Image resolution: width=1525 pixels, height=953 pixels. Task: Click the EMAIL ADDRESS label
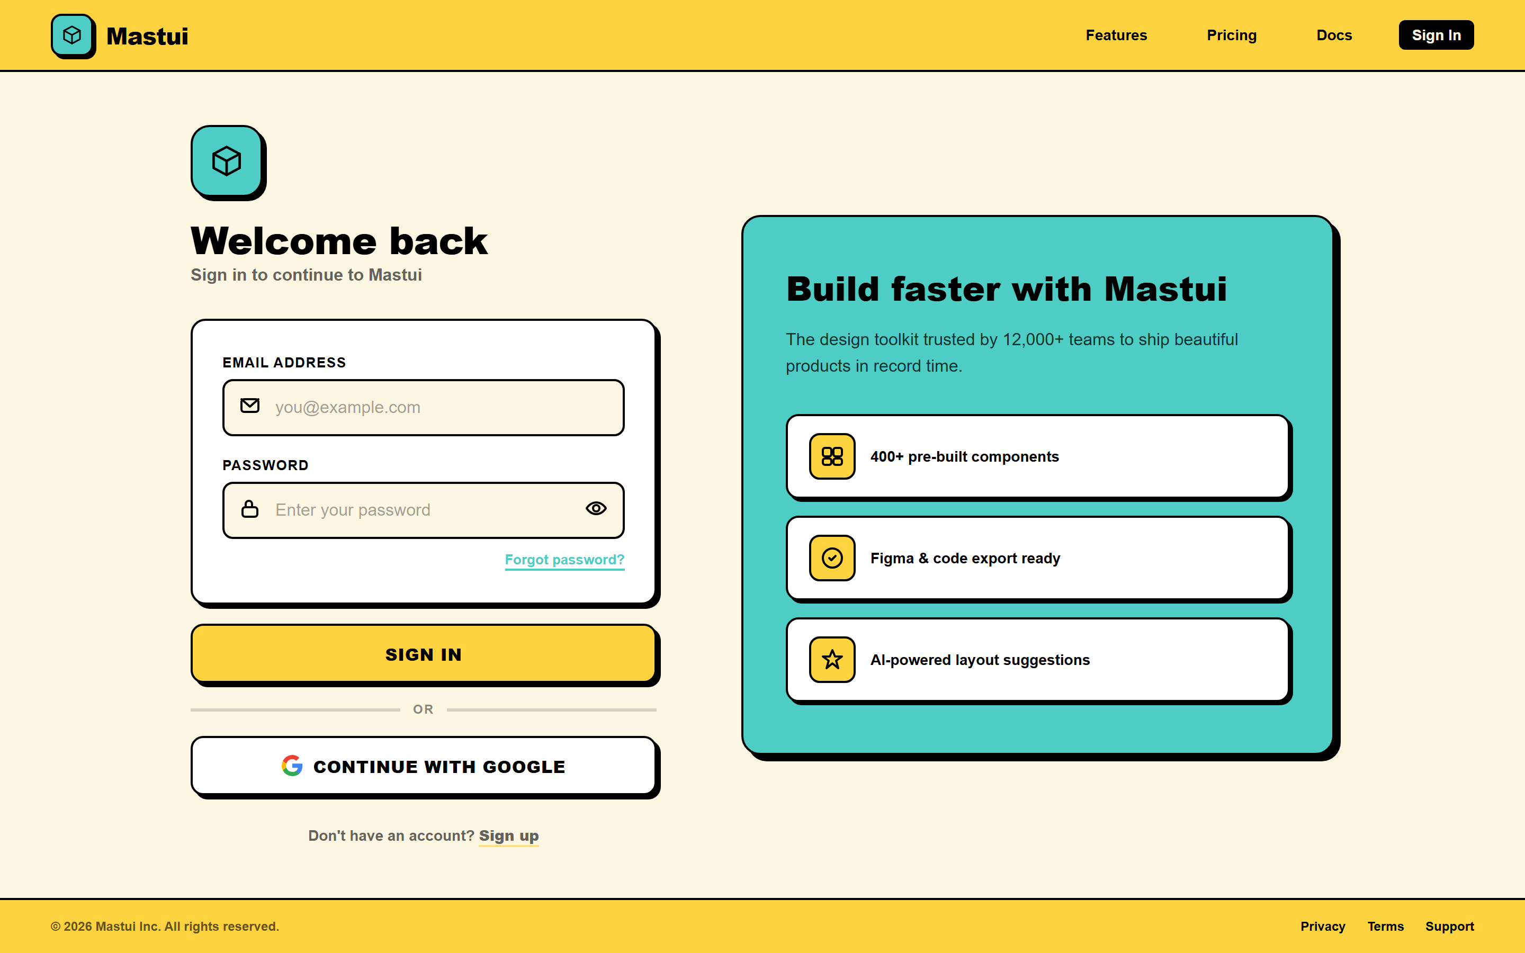click(284, 363)
